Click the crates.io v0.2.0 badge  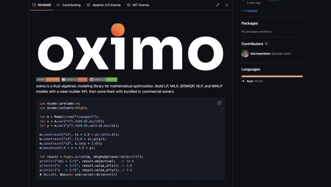click(74, 80)
